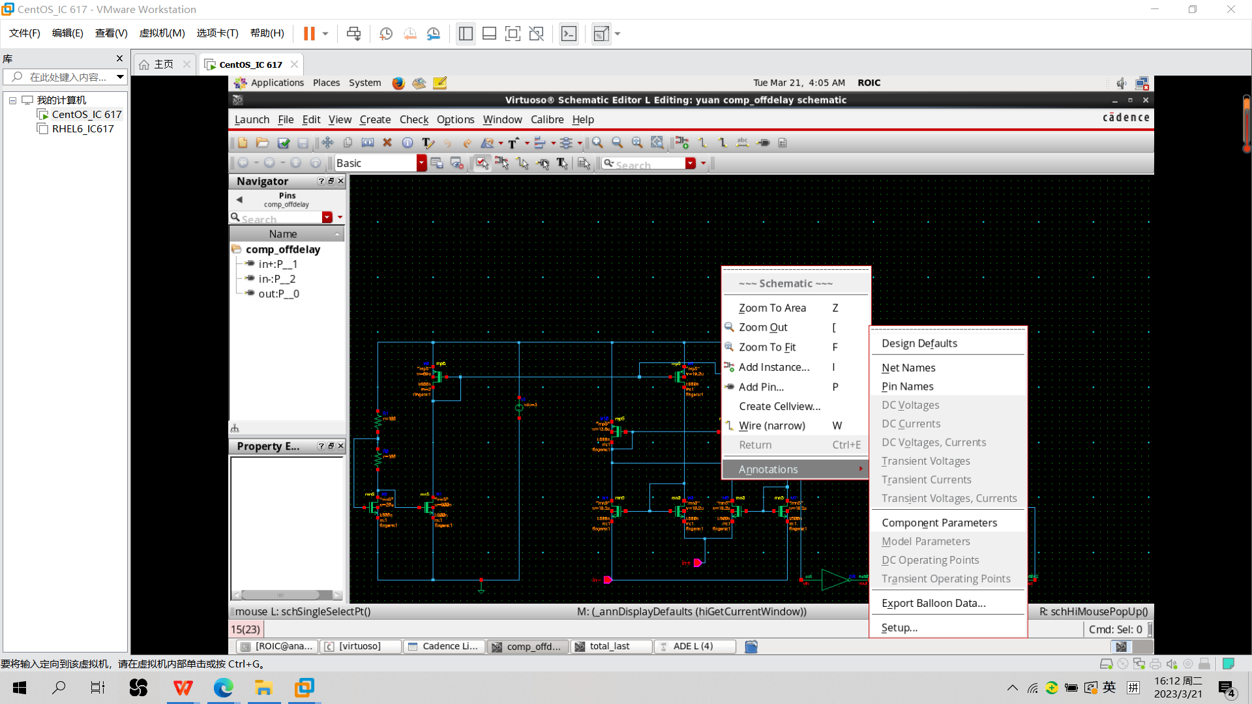Click the Zoom To Fit magnifier icon
Screen dimensions: 1252x704
pos(637,143)
